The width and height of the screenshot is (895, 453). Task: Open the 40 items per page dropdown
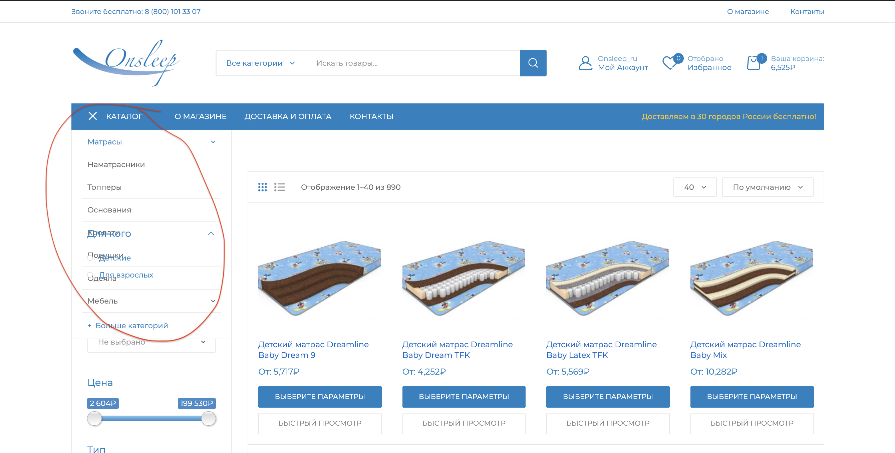tap(695, 187)
